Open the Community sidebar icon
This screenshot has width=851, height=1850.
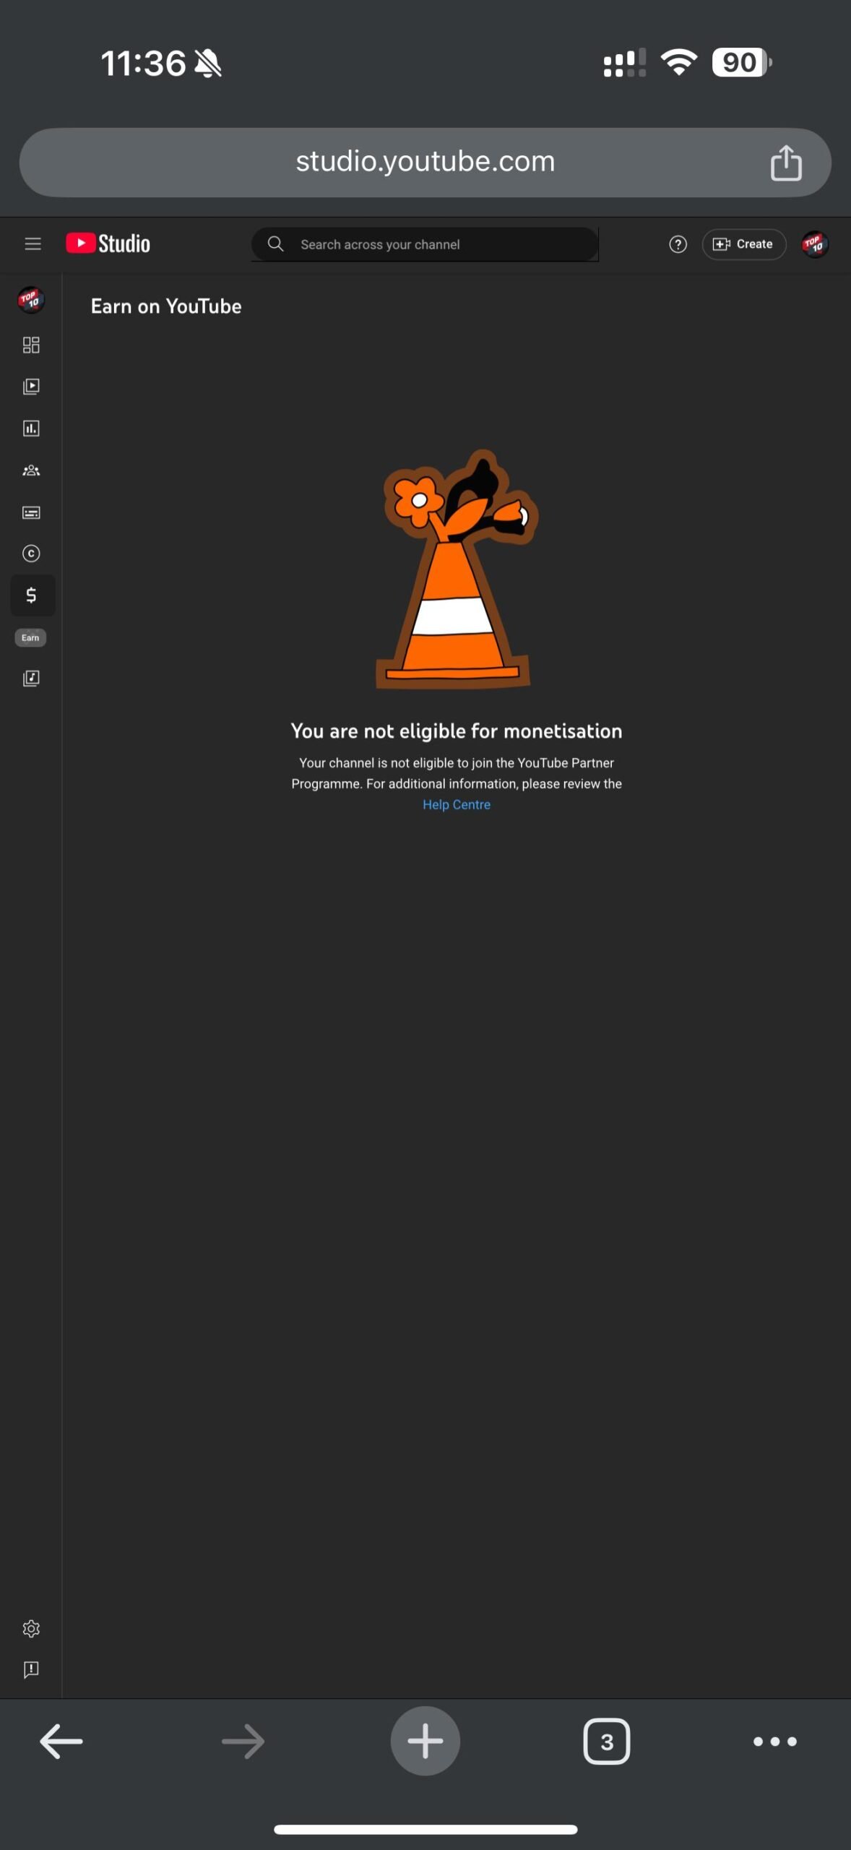pyautogui.click(x=31, y=470)
